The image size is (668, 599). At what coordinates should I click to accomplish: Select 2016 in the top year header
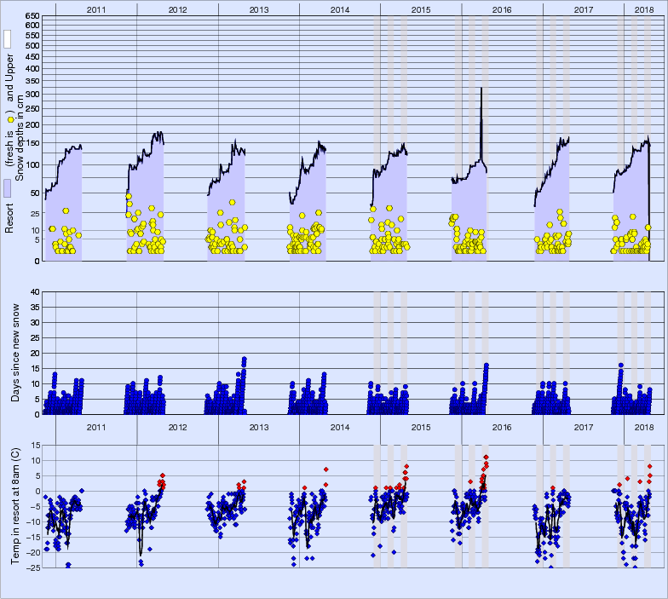502,9
